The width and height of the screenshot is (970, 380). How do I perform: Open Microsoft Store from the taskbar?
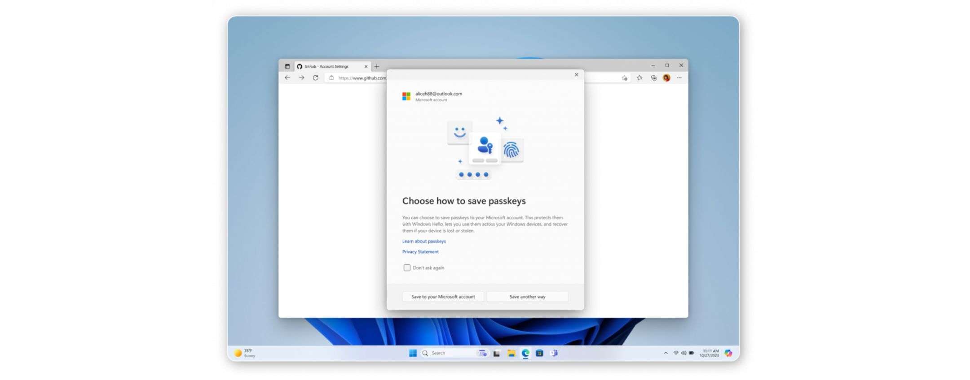click(540, 353)
